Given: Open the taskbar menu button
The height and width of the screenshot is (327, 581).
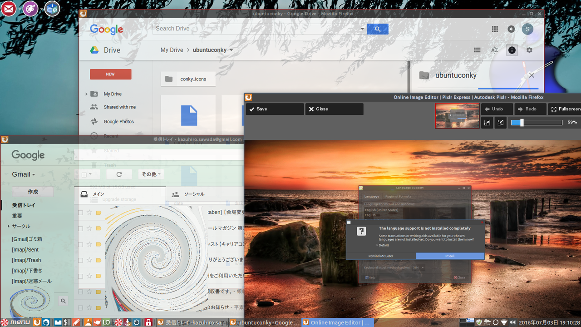Looking at the screenshot, I should 15,322.
